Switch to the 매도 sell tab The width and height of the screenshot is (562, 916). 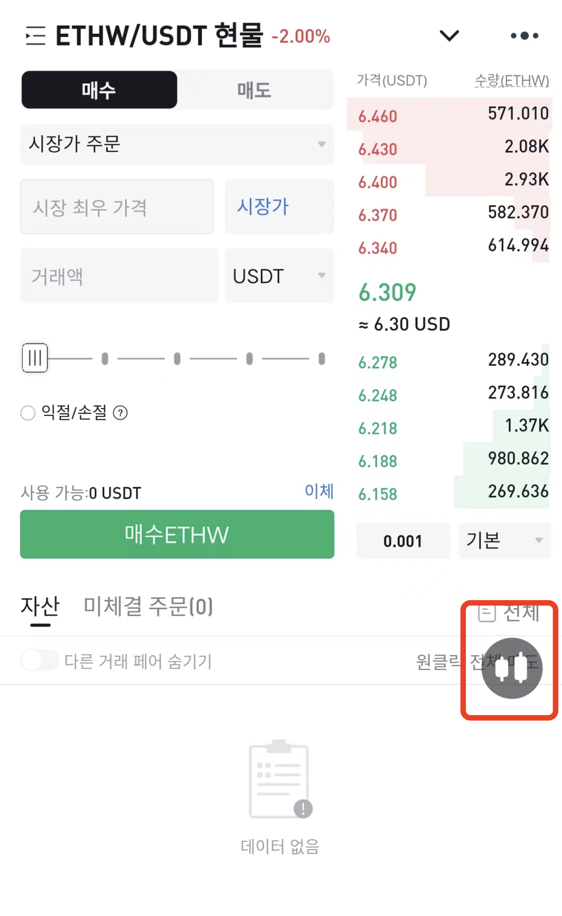(254, 90)
